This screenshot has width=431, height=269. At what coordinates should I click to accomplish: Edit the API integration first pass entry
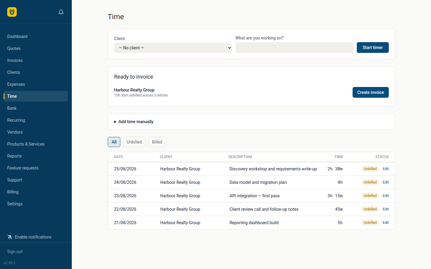pyautogui.click(x=386, y=196)
